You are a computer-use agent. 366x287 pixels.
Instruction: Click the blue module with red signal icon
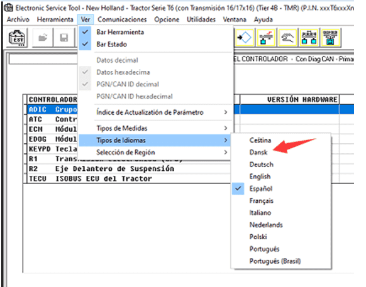coord(266,37)
